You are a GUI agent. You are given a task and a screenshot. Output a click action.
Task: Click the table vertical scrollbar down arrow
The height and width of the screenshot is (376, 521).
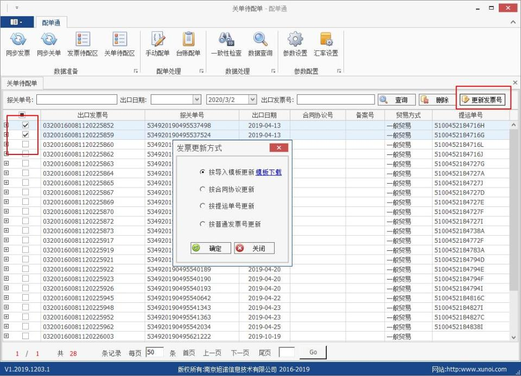pyautogui.click(x=514, y=338)
